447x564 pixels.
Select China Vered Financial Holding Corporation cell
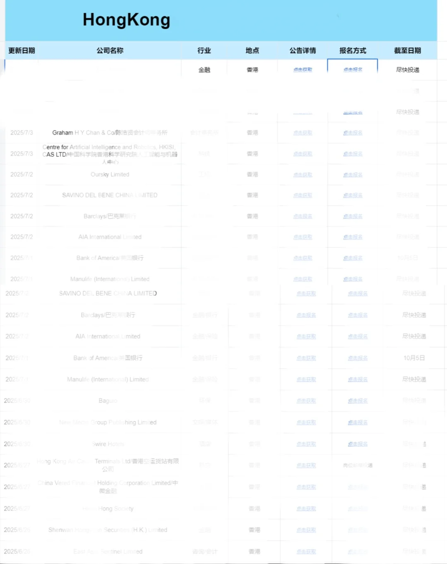pos(108,487)
